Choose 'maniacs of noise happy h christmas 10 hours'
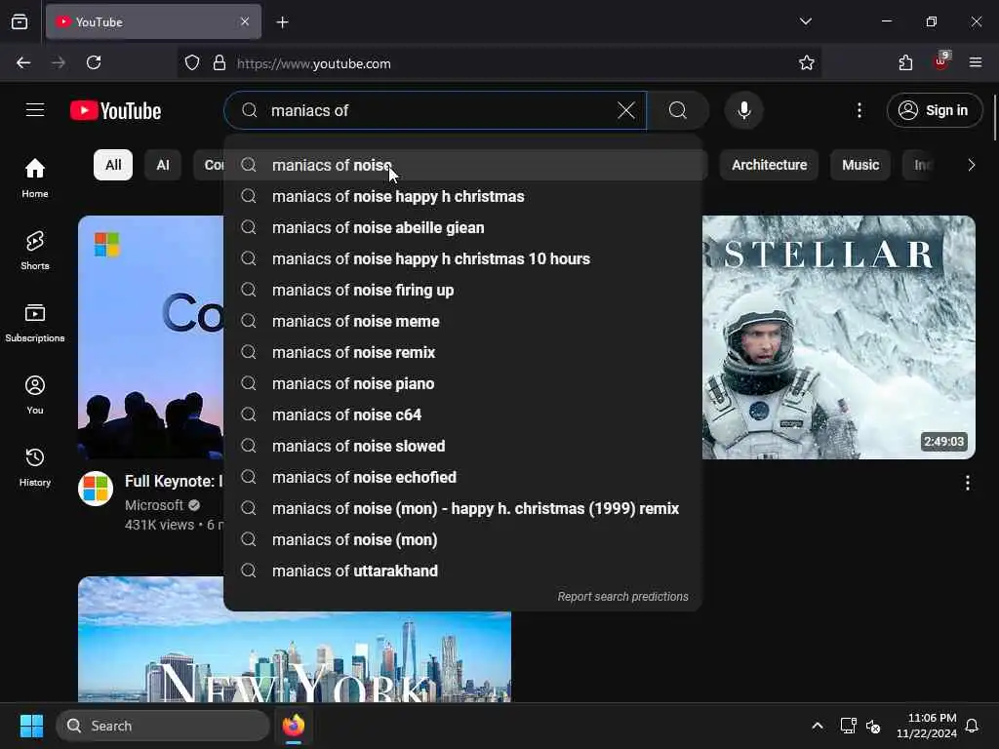Image resolution: width=999 pixels, height=749 pixels. (x=463, y=258)
